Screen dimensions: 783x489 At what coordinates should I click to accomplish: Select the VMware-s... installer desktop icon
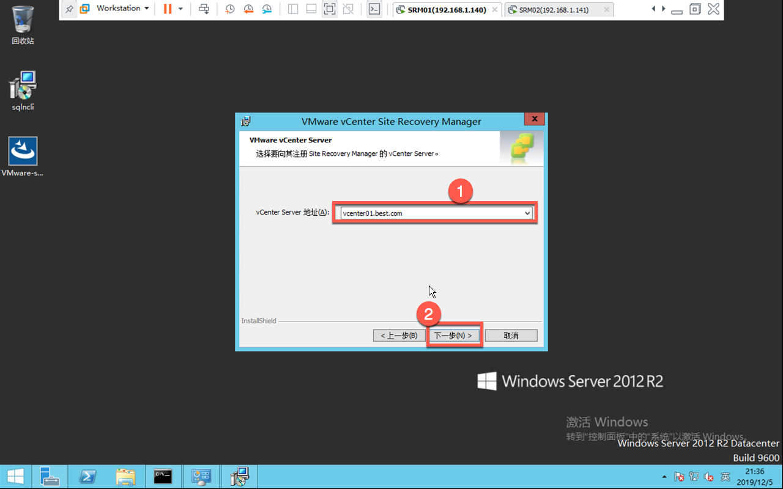coord(23,156)
